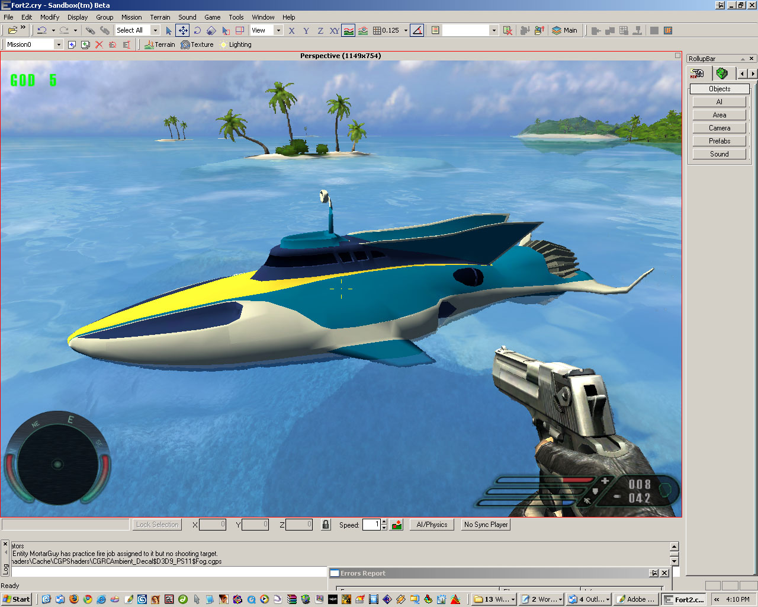Viewport: 758px width, 607px height.
Task: Choose the Rotate tool
Action: [197, 30]
